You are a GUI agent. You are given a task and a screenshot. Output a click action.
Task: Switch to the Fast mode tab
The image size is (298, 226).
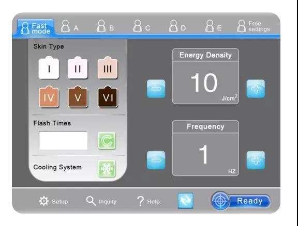[x=36, y=28]
